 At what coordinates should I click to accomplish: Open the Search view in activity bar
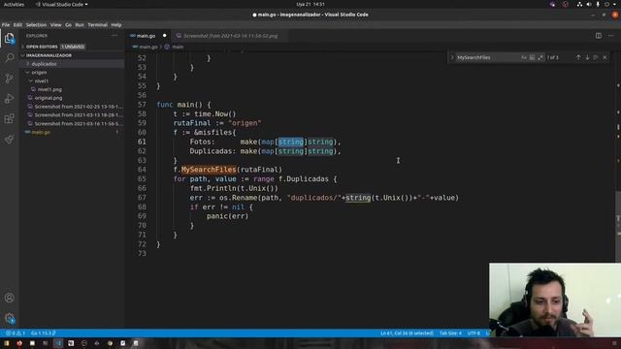pos(10,58)
